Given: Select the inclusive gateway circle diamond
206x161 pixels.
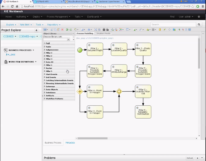Looking at the screenshot, I should coord(119,91).
